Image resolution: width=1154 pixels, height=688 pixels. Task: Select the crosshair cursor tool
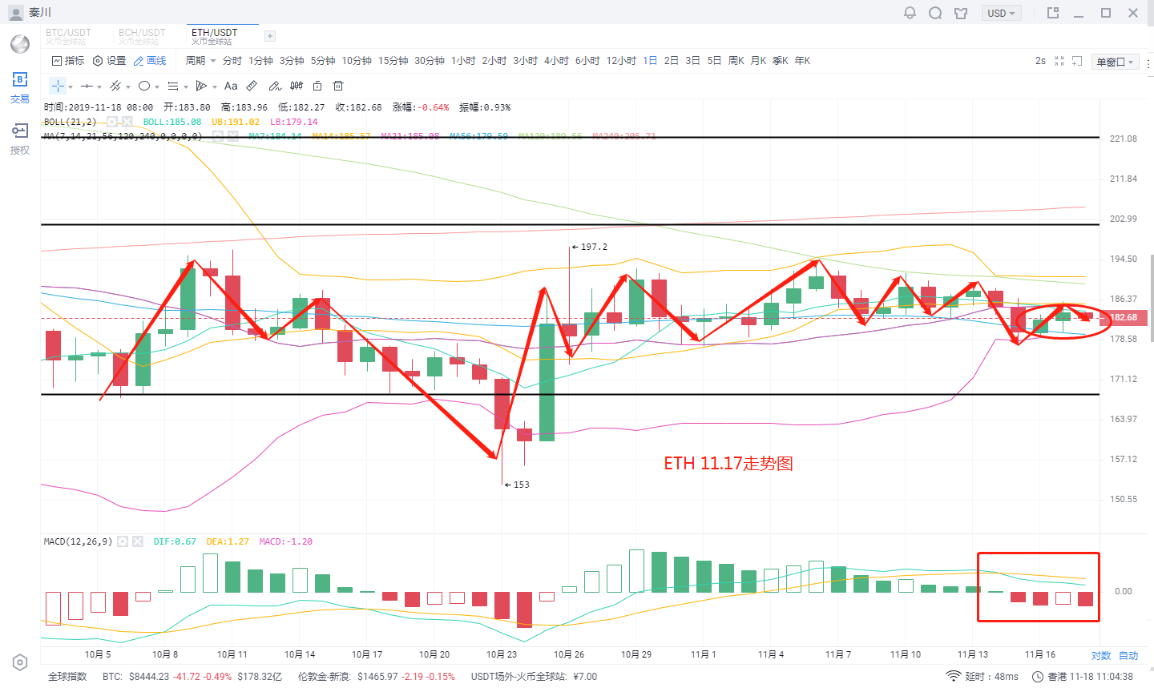[58, 86]
